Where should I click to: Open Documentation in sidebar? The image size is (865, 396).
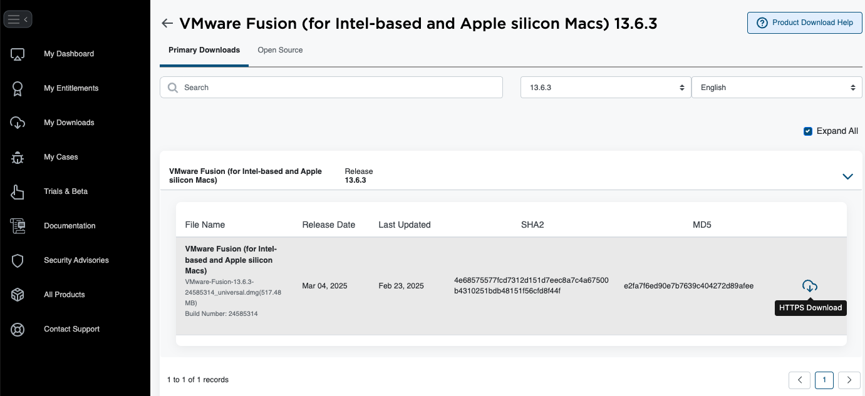(x=70, y=226)
